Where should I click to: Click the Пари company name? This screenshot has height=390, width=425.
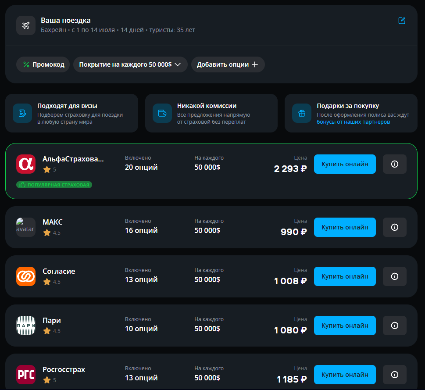point(51,321)
